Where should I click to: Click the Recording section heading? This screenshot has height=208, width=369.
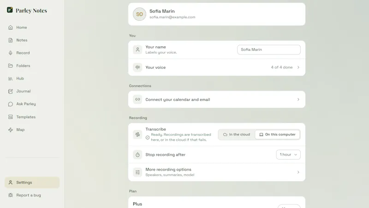(x=138, y=118)
